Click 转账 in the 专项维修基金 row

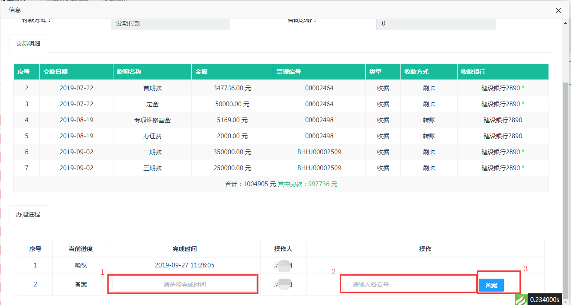tap(429, 120)
